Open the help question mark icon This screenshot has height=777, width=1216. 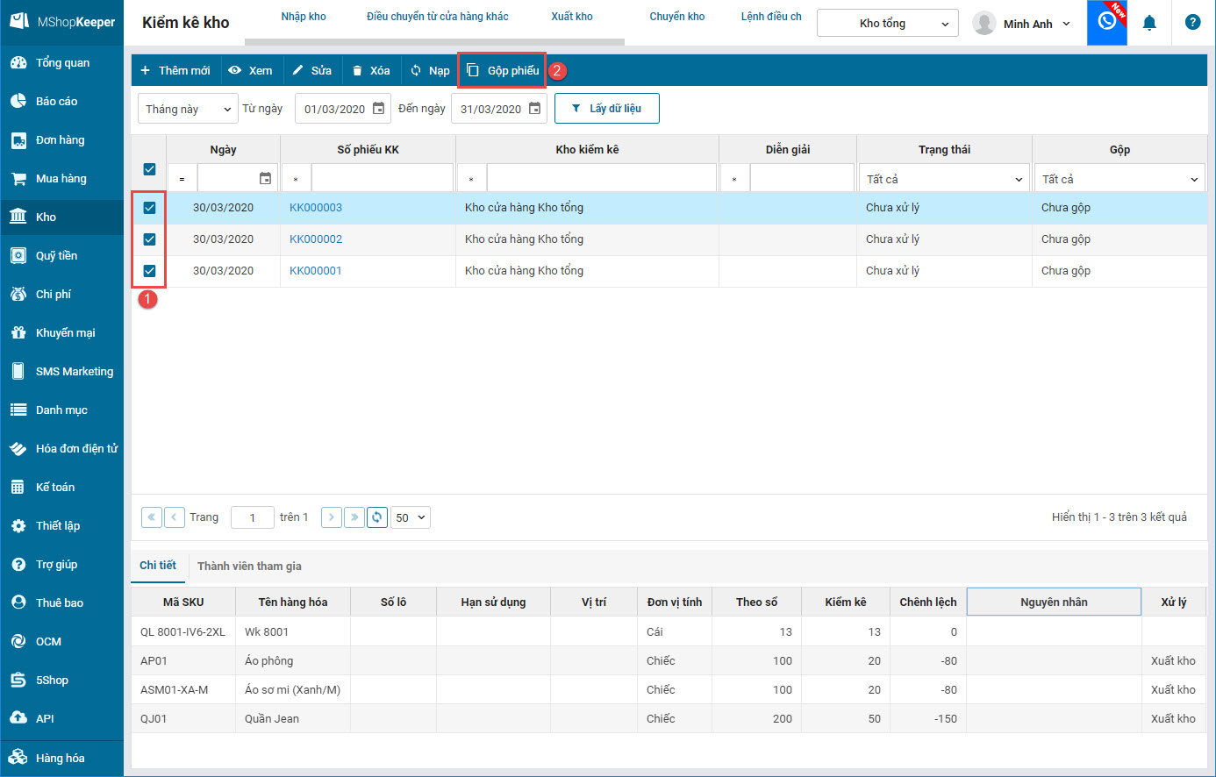point(1192,23)
